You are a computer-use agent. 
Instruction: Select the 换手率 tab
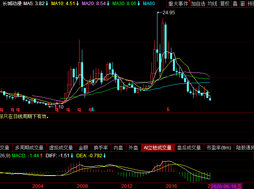pos(101,148)
